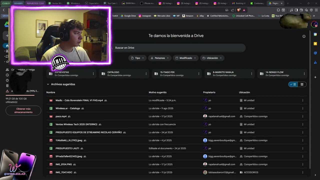Open Brave Wallet icon

(301, 10)
